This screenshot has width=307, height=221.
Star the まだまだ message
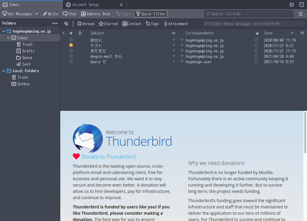pos(71,51)
